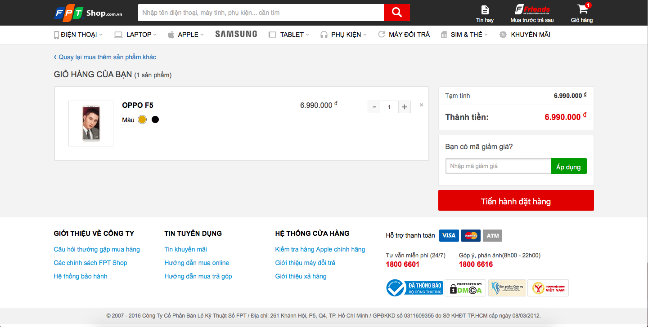Expand the LAPTOP menu arrow

(x=155, y=35)
